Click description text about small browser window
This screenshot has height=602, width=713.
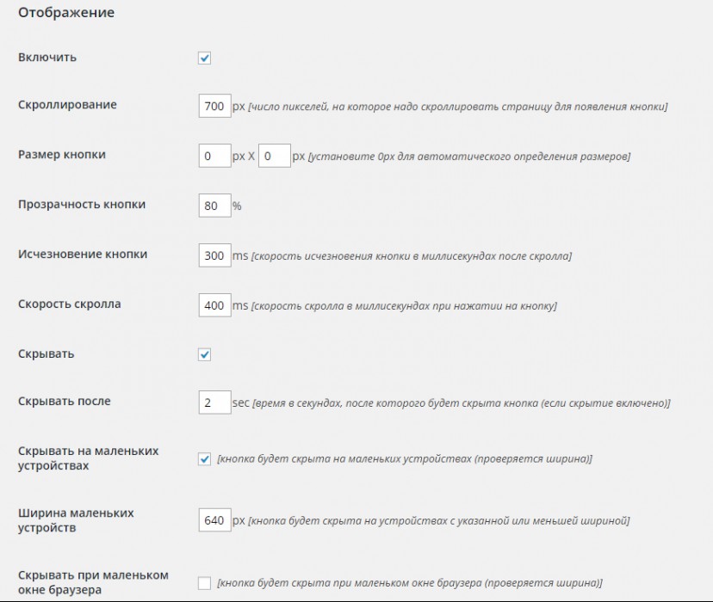pyautogui.click(x=410, y=583)
